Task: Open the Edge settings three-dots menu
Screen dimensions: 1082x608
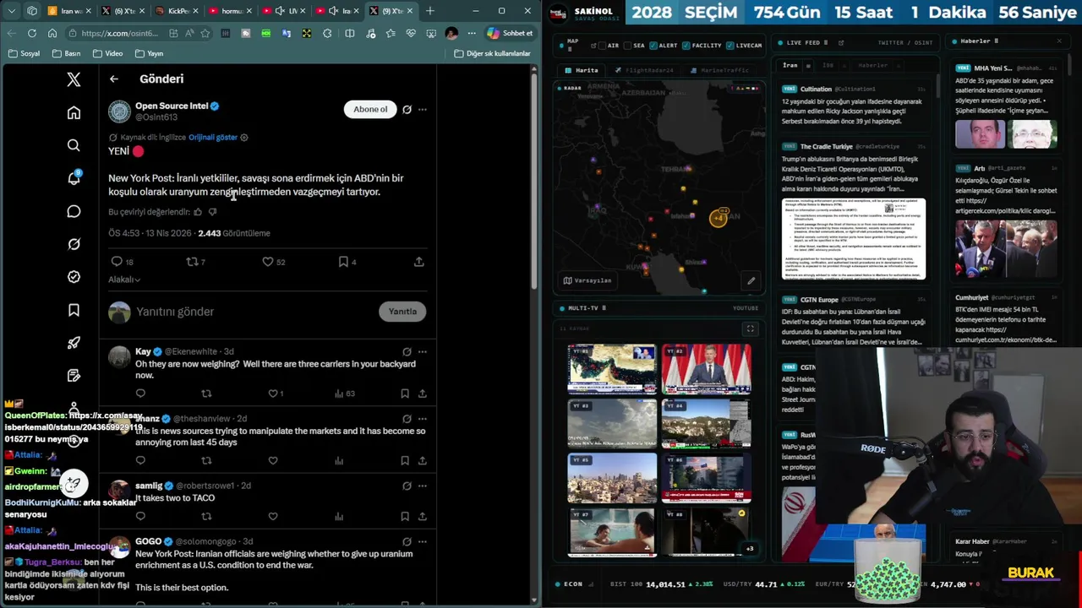Action: (x=472, y=33)
